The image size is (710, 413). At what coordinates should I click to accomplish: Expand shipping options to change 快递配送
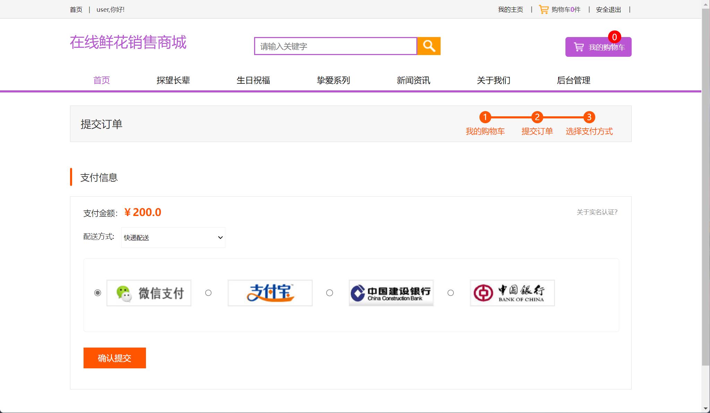click(173, 237)
